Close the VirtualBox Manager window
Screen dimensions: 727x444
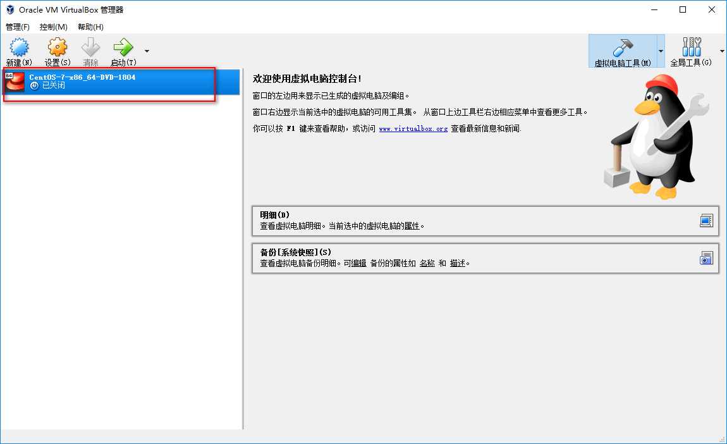tap(712, 9)
